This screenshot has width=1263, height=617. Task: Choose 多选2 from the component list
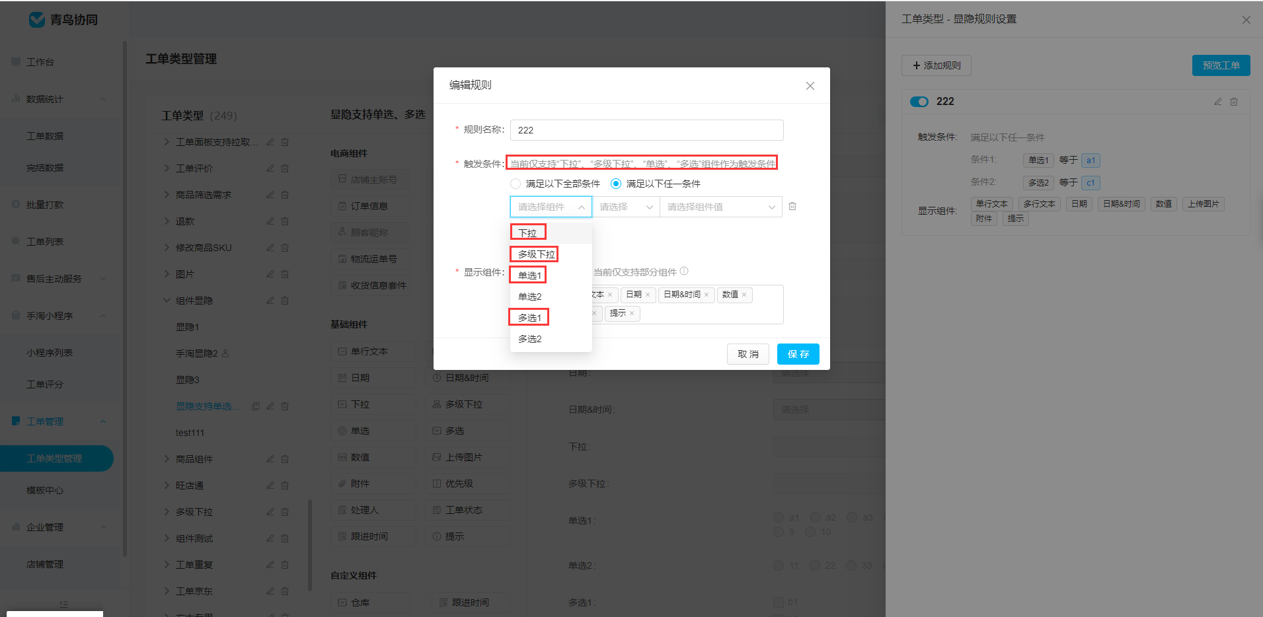tap(551, 339)
